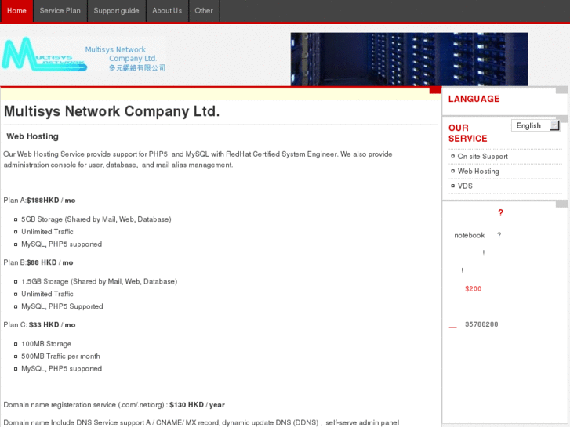Open the Service Plan menu item

[60, 11]
